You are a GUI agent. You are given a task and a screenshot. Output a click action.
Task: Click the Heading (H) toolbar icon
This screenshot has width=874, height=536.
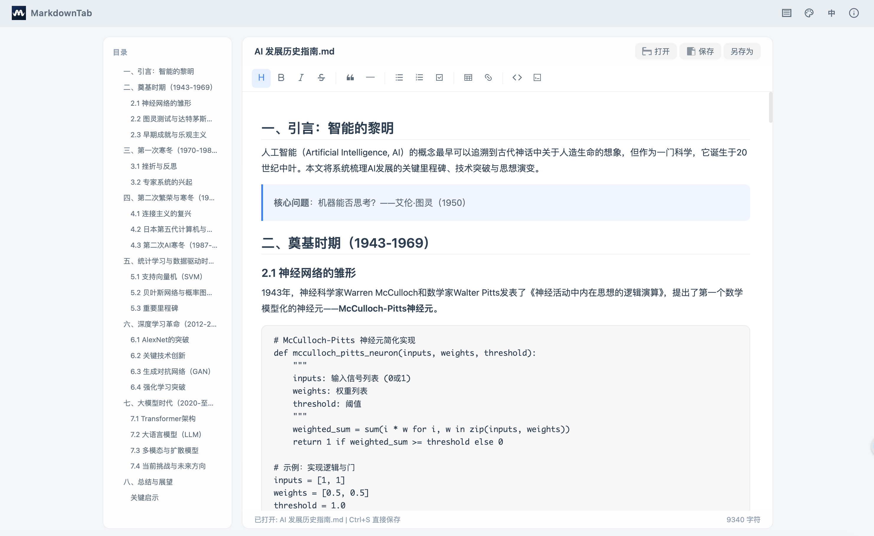(261, 78)
